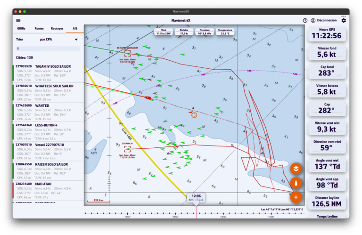Focus the AIS target search field
362x235 pixels.
[x=47, y=49]
